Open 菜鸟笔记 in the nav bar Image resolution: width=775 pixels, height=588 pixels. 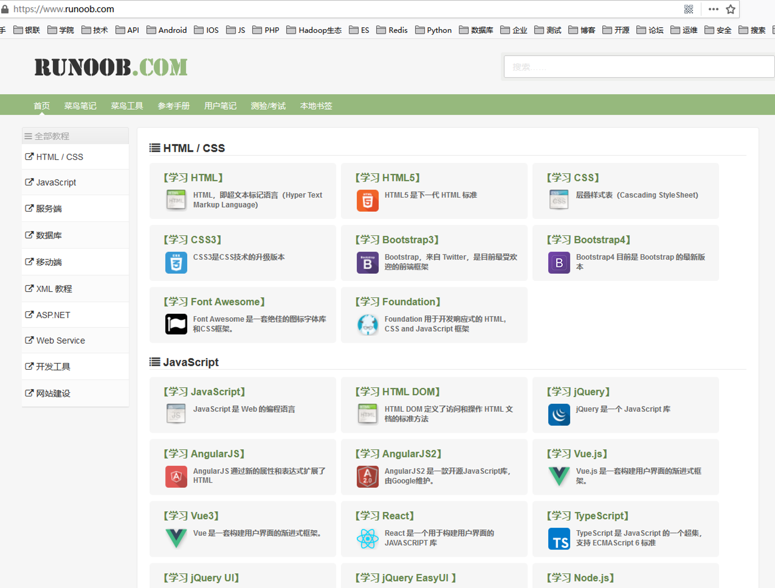pyautogui.click(x=80, y=106)
